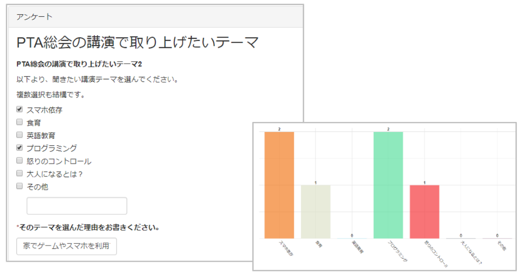Enable the 大人になるとは？ checkbox
The image size is (521, 275).
pyautogui.click(x=20, y=173)
